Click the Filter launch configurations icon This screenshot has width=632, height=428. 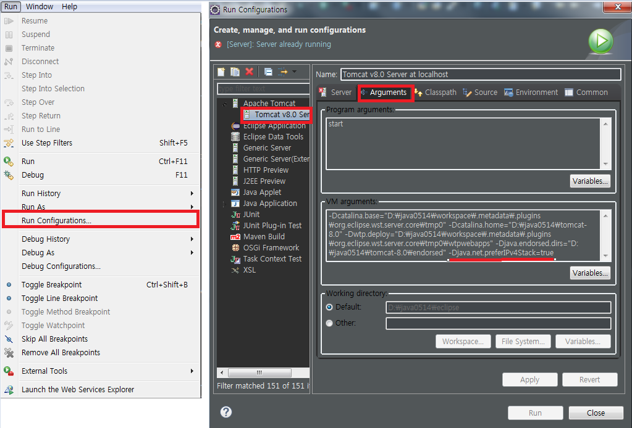[x=282, y=72]
